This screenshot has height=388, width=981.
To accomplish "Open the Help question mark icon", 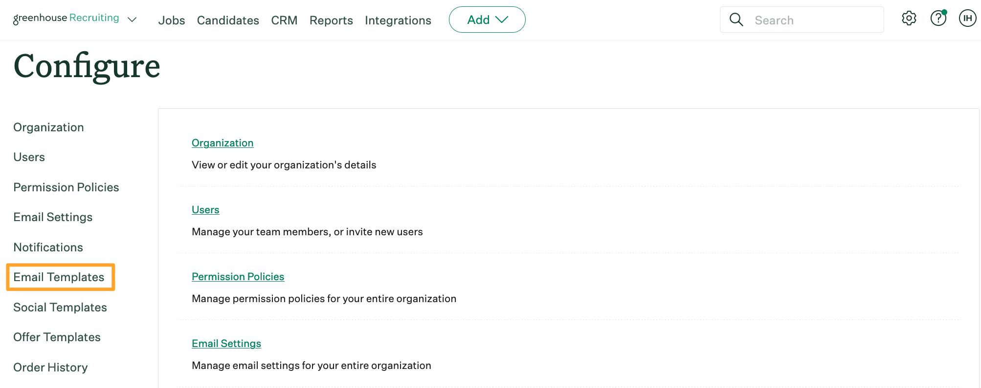I will (x=938, y=19).
